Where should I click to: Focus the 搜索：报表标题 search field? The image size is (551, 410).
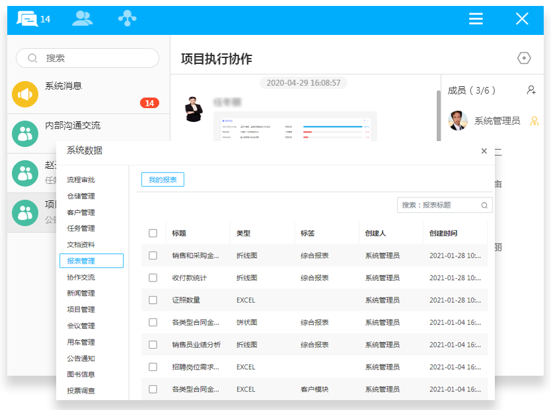point(445,205)
